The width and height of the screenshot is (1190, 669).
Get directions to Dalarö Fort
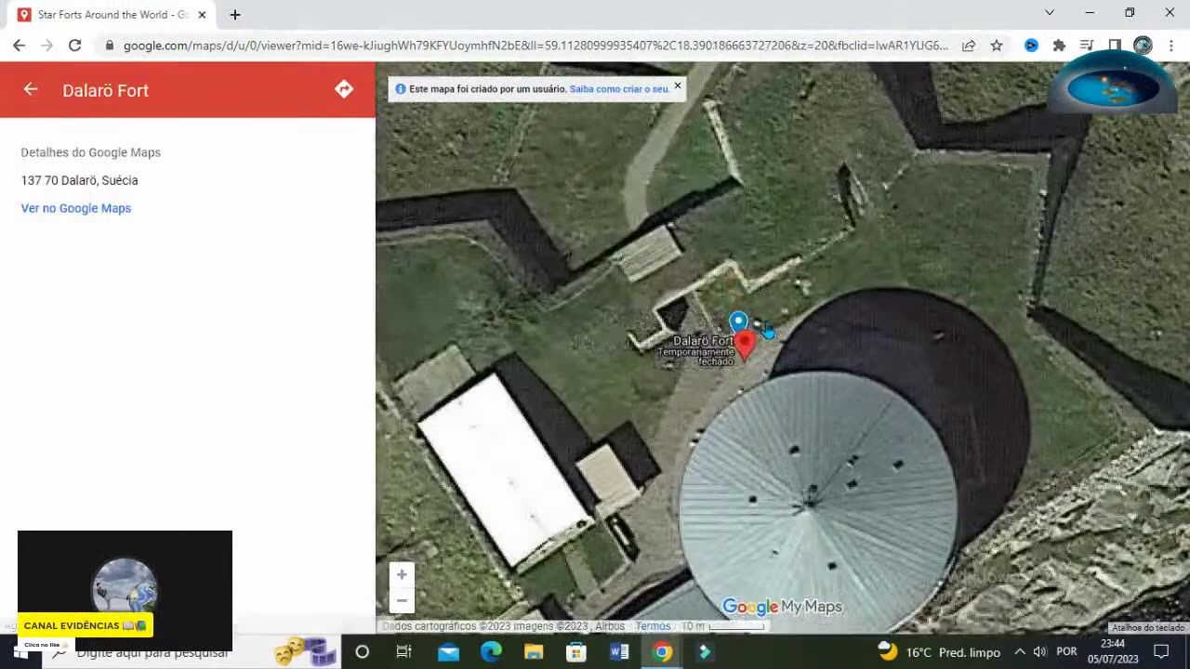(x=344, y=89)
